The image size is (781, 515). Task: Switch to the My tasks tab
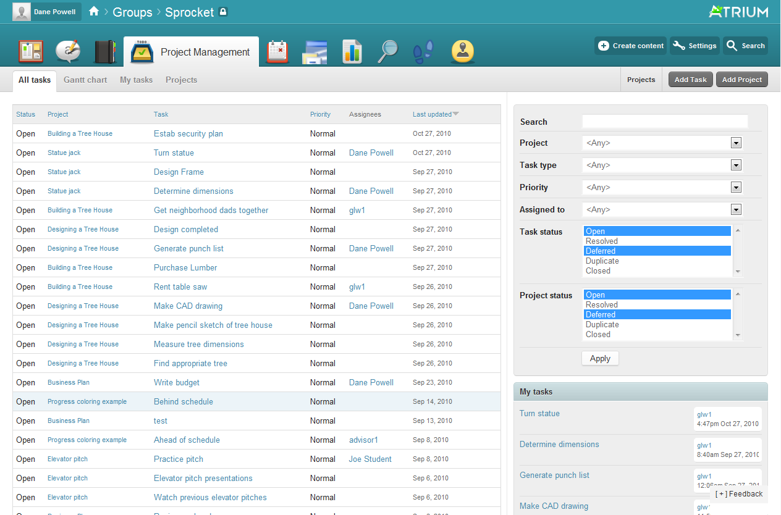coord(136,80)
